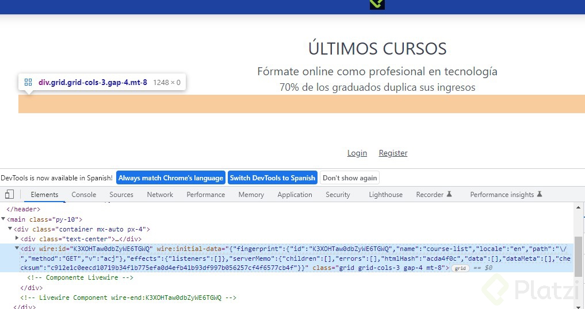Select the </header> closing tag line
This screenshot has width=585, height=309.
coord(23,209)
